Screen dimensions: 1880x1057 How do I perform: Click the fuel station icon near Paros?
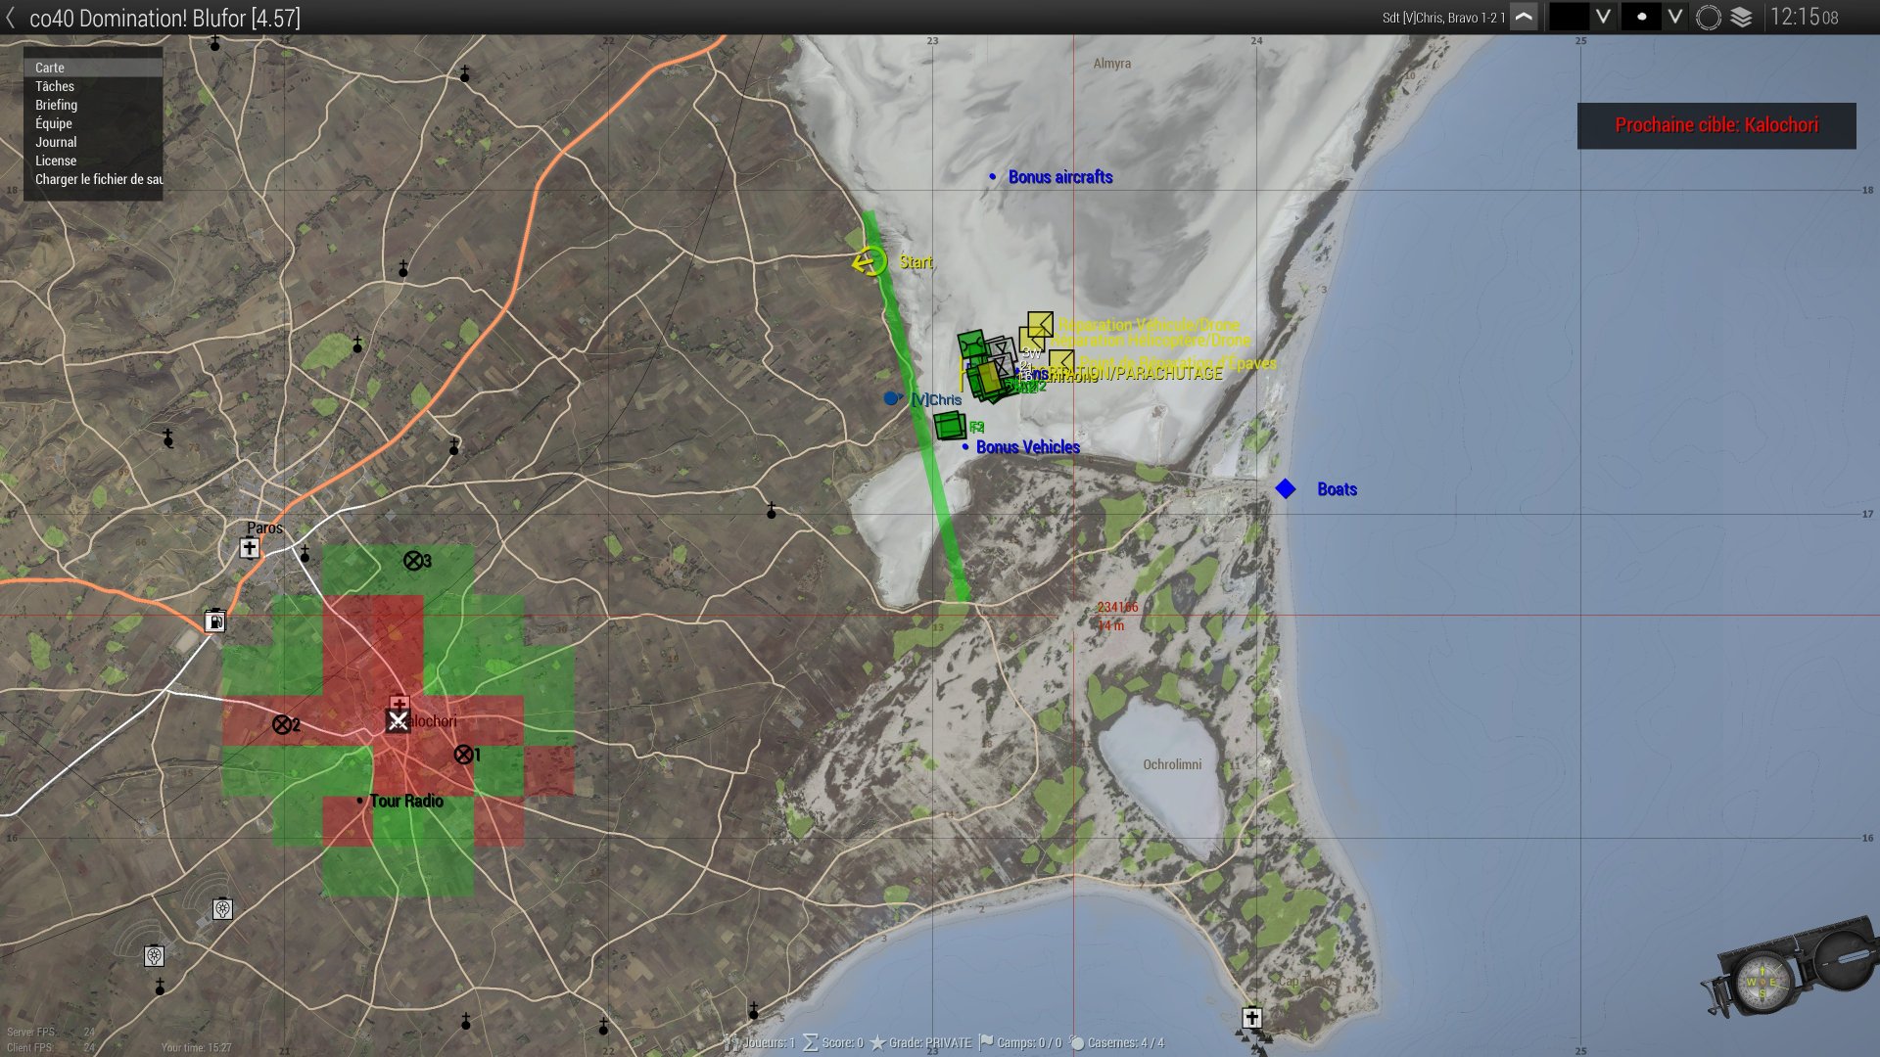[x=215, y=620]
